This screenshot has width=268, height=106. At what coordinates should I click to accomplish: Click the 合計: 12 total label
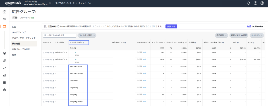point(73,48)
